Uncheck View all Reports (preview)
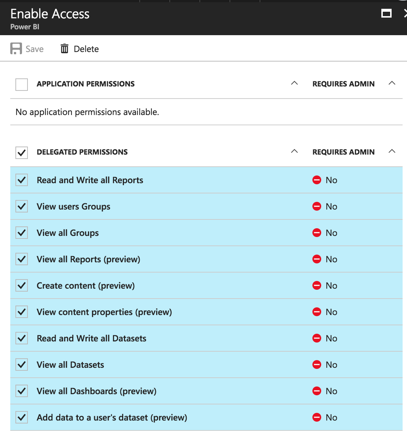 [x=22, y=259]
